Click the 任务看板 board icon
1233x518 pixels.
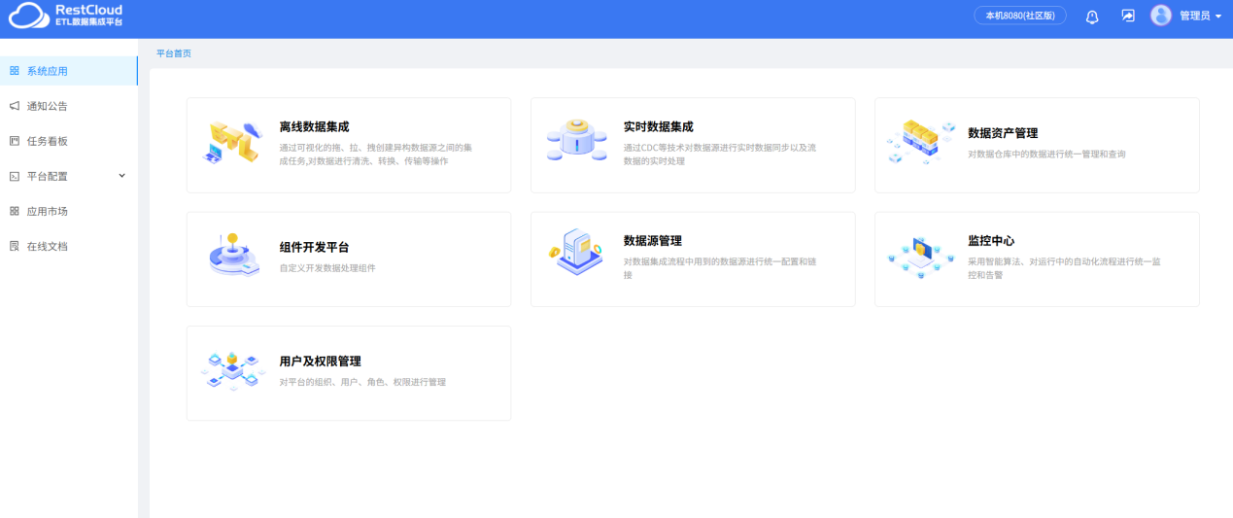tap(15, 141)
